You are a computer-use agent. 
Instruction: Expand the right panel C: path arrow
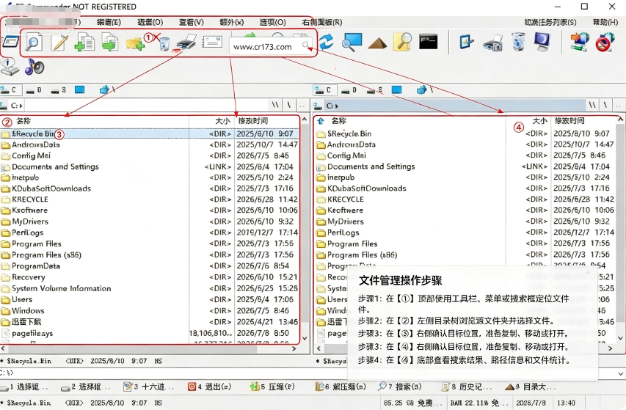click(x=337, y=106)
